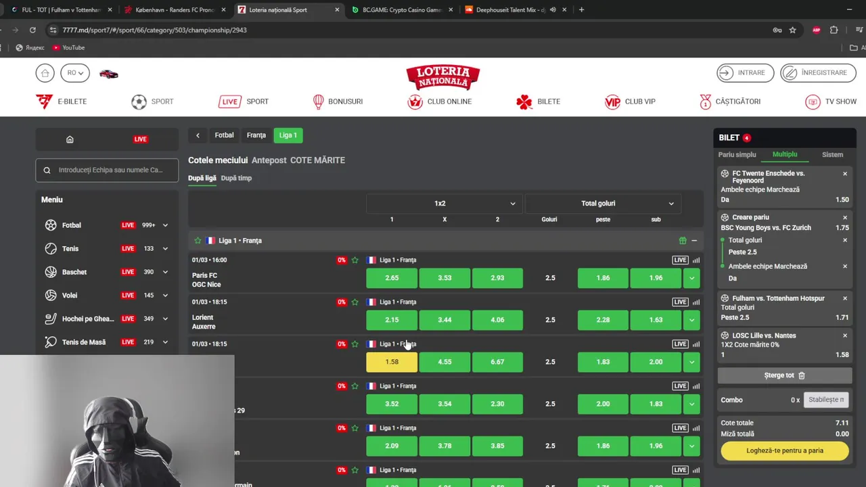This screenshot has height=487, width=866.
Task: Click Șterge tot clear button
Action: 785,375
